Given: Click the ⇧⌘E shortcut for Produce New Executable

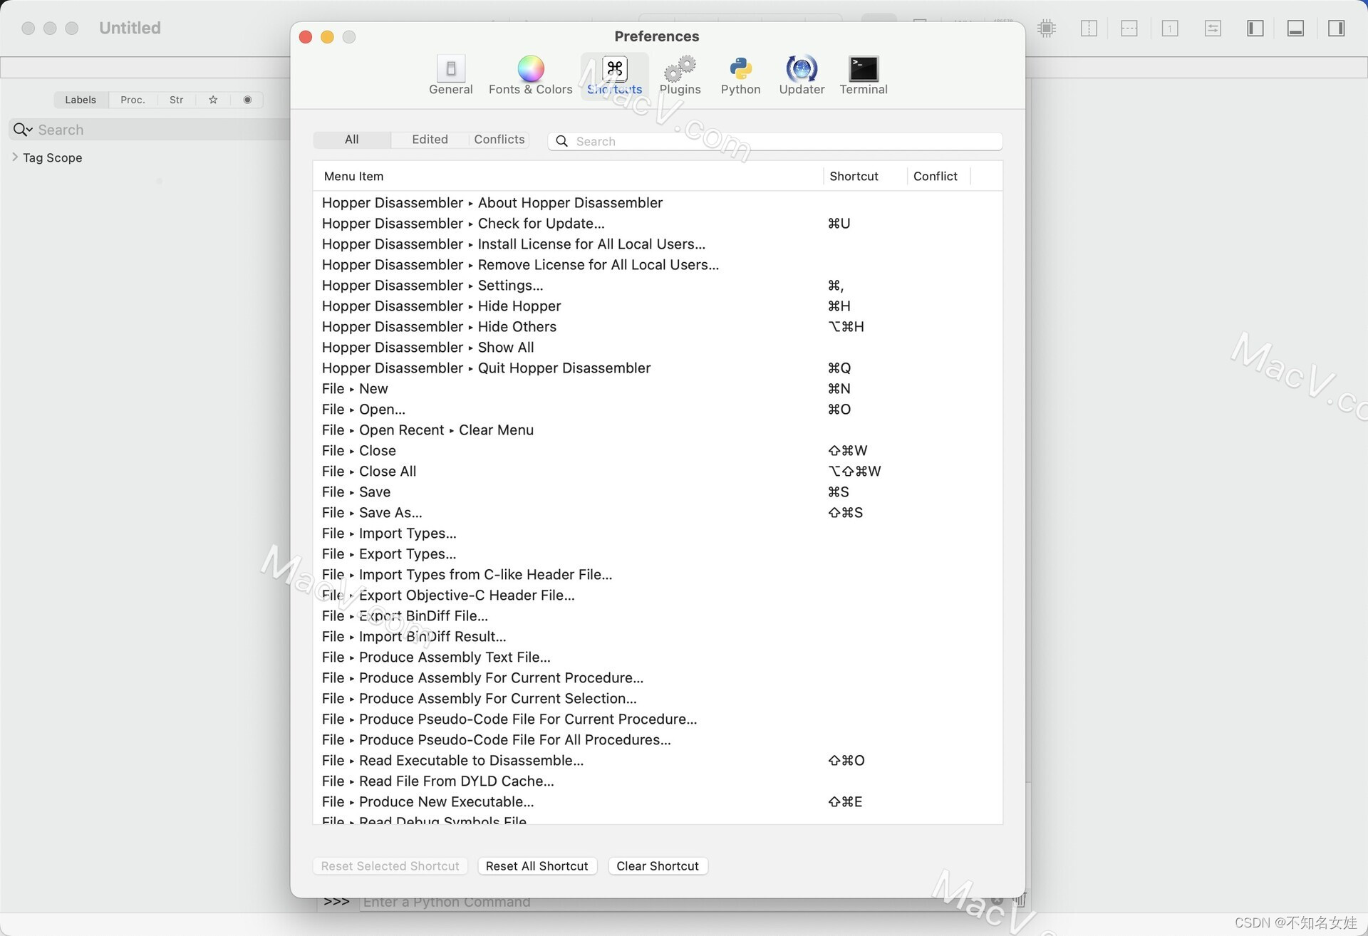Looking at the screenshot, I should pyautogui.click(x=845, y=802).
